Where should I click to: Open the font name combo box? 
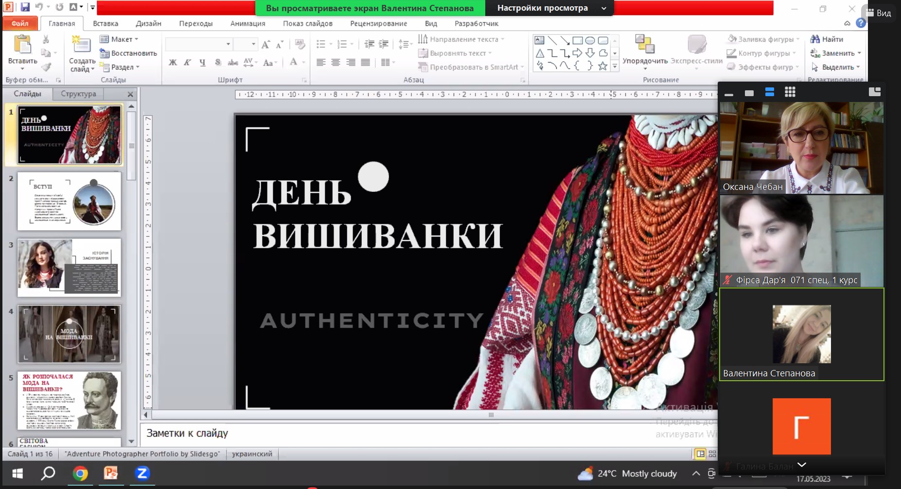click(198, 45)
